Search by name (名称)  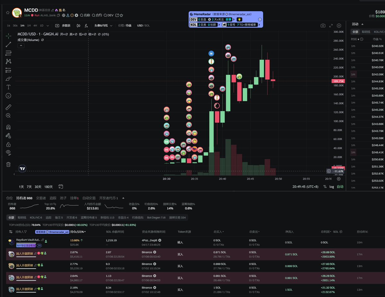pyautogui.click(x=85, y=15)
